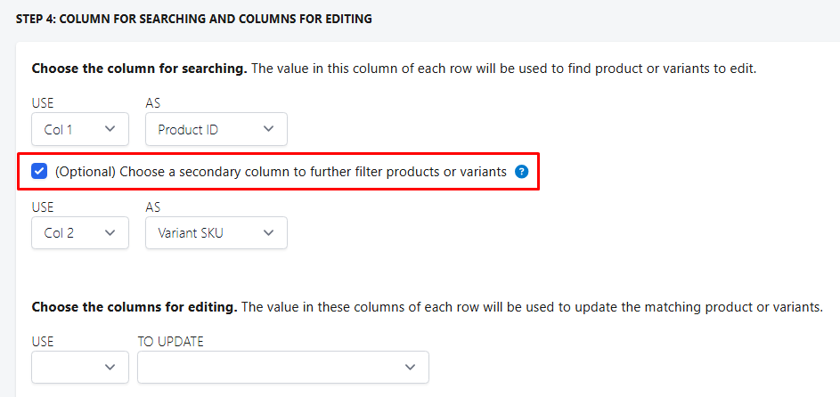
Task: Click the chevron in the empty editing USE dropdown
Action: [110, 367]
